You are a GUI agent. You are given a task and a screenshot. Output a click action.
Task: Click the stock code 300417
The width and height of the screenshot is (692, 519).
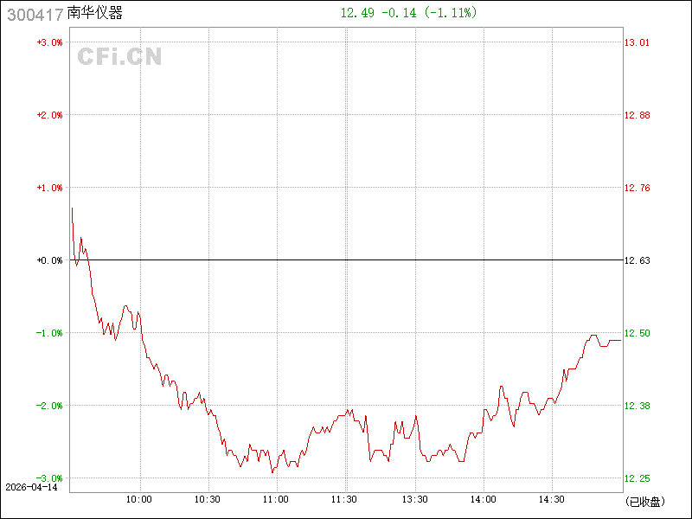click(x=34, y=14)
